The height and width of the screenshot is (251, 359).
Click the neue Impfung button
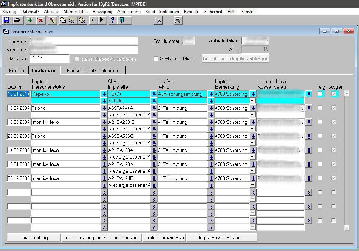[x=34, y=238]
